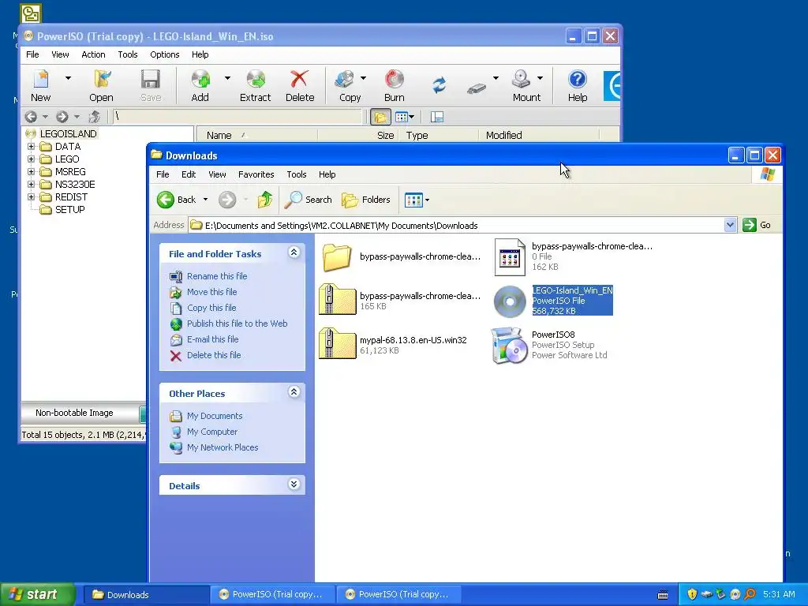Click the green Go button
This screenshot has height=606, width=808.
click(x=757, y=225)
